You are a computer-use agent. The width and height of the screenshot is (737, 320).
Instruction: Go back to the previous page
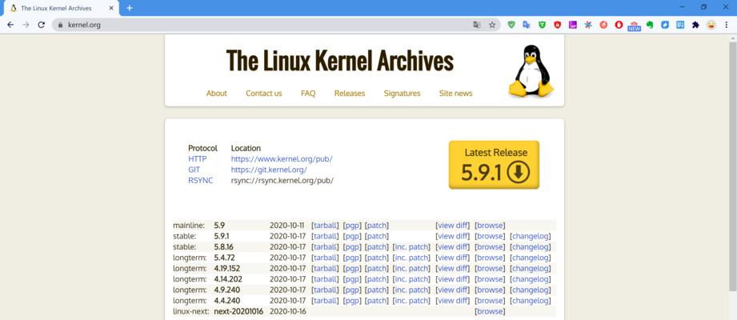click(x=10, y=25)
